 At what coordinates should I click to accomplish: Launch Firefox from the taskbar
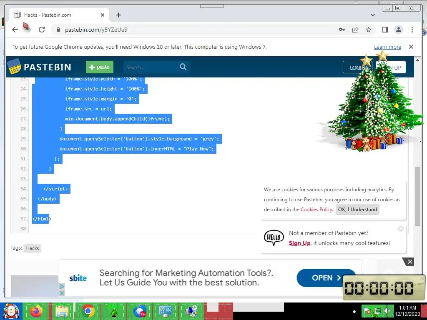click(36, 311)
